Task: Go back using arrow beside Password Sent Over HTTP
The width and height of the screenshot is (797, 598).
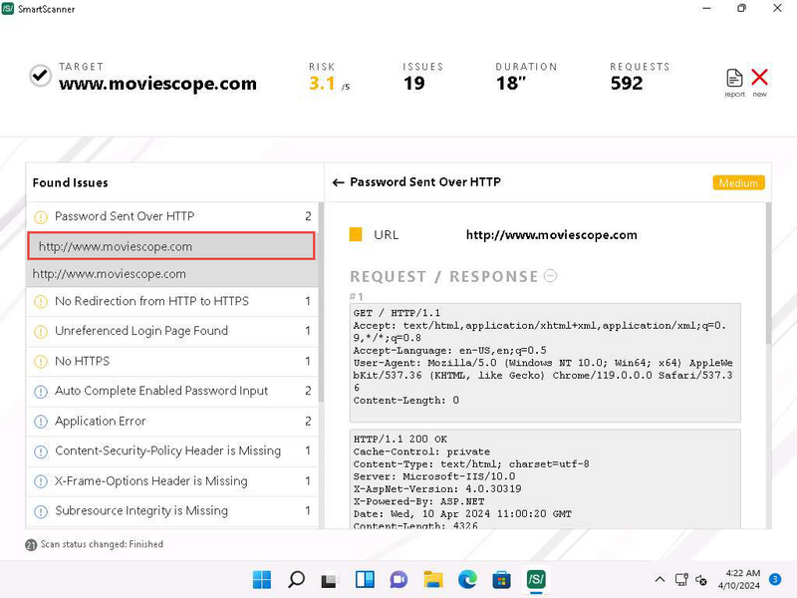Action: click(x=338, y=182)
